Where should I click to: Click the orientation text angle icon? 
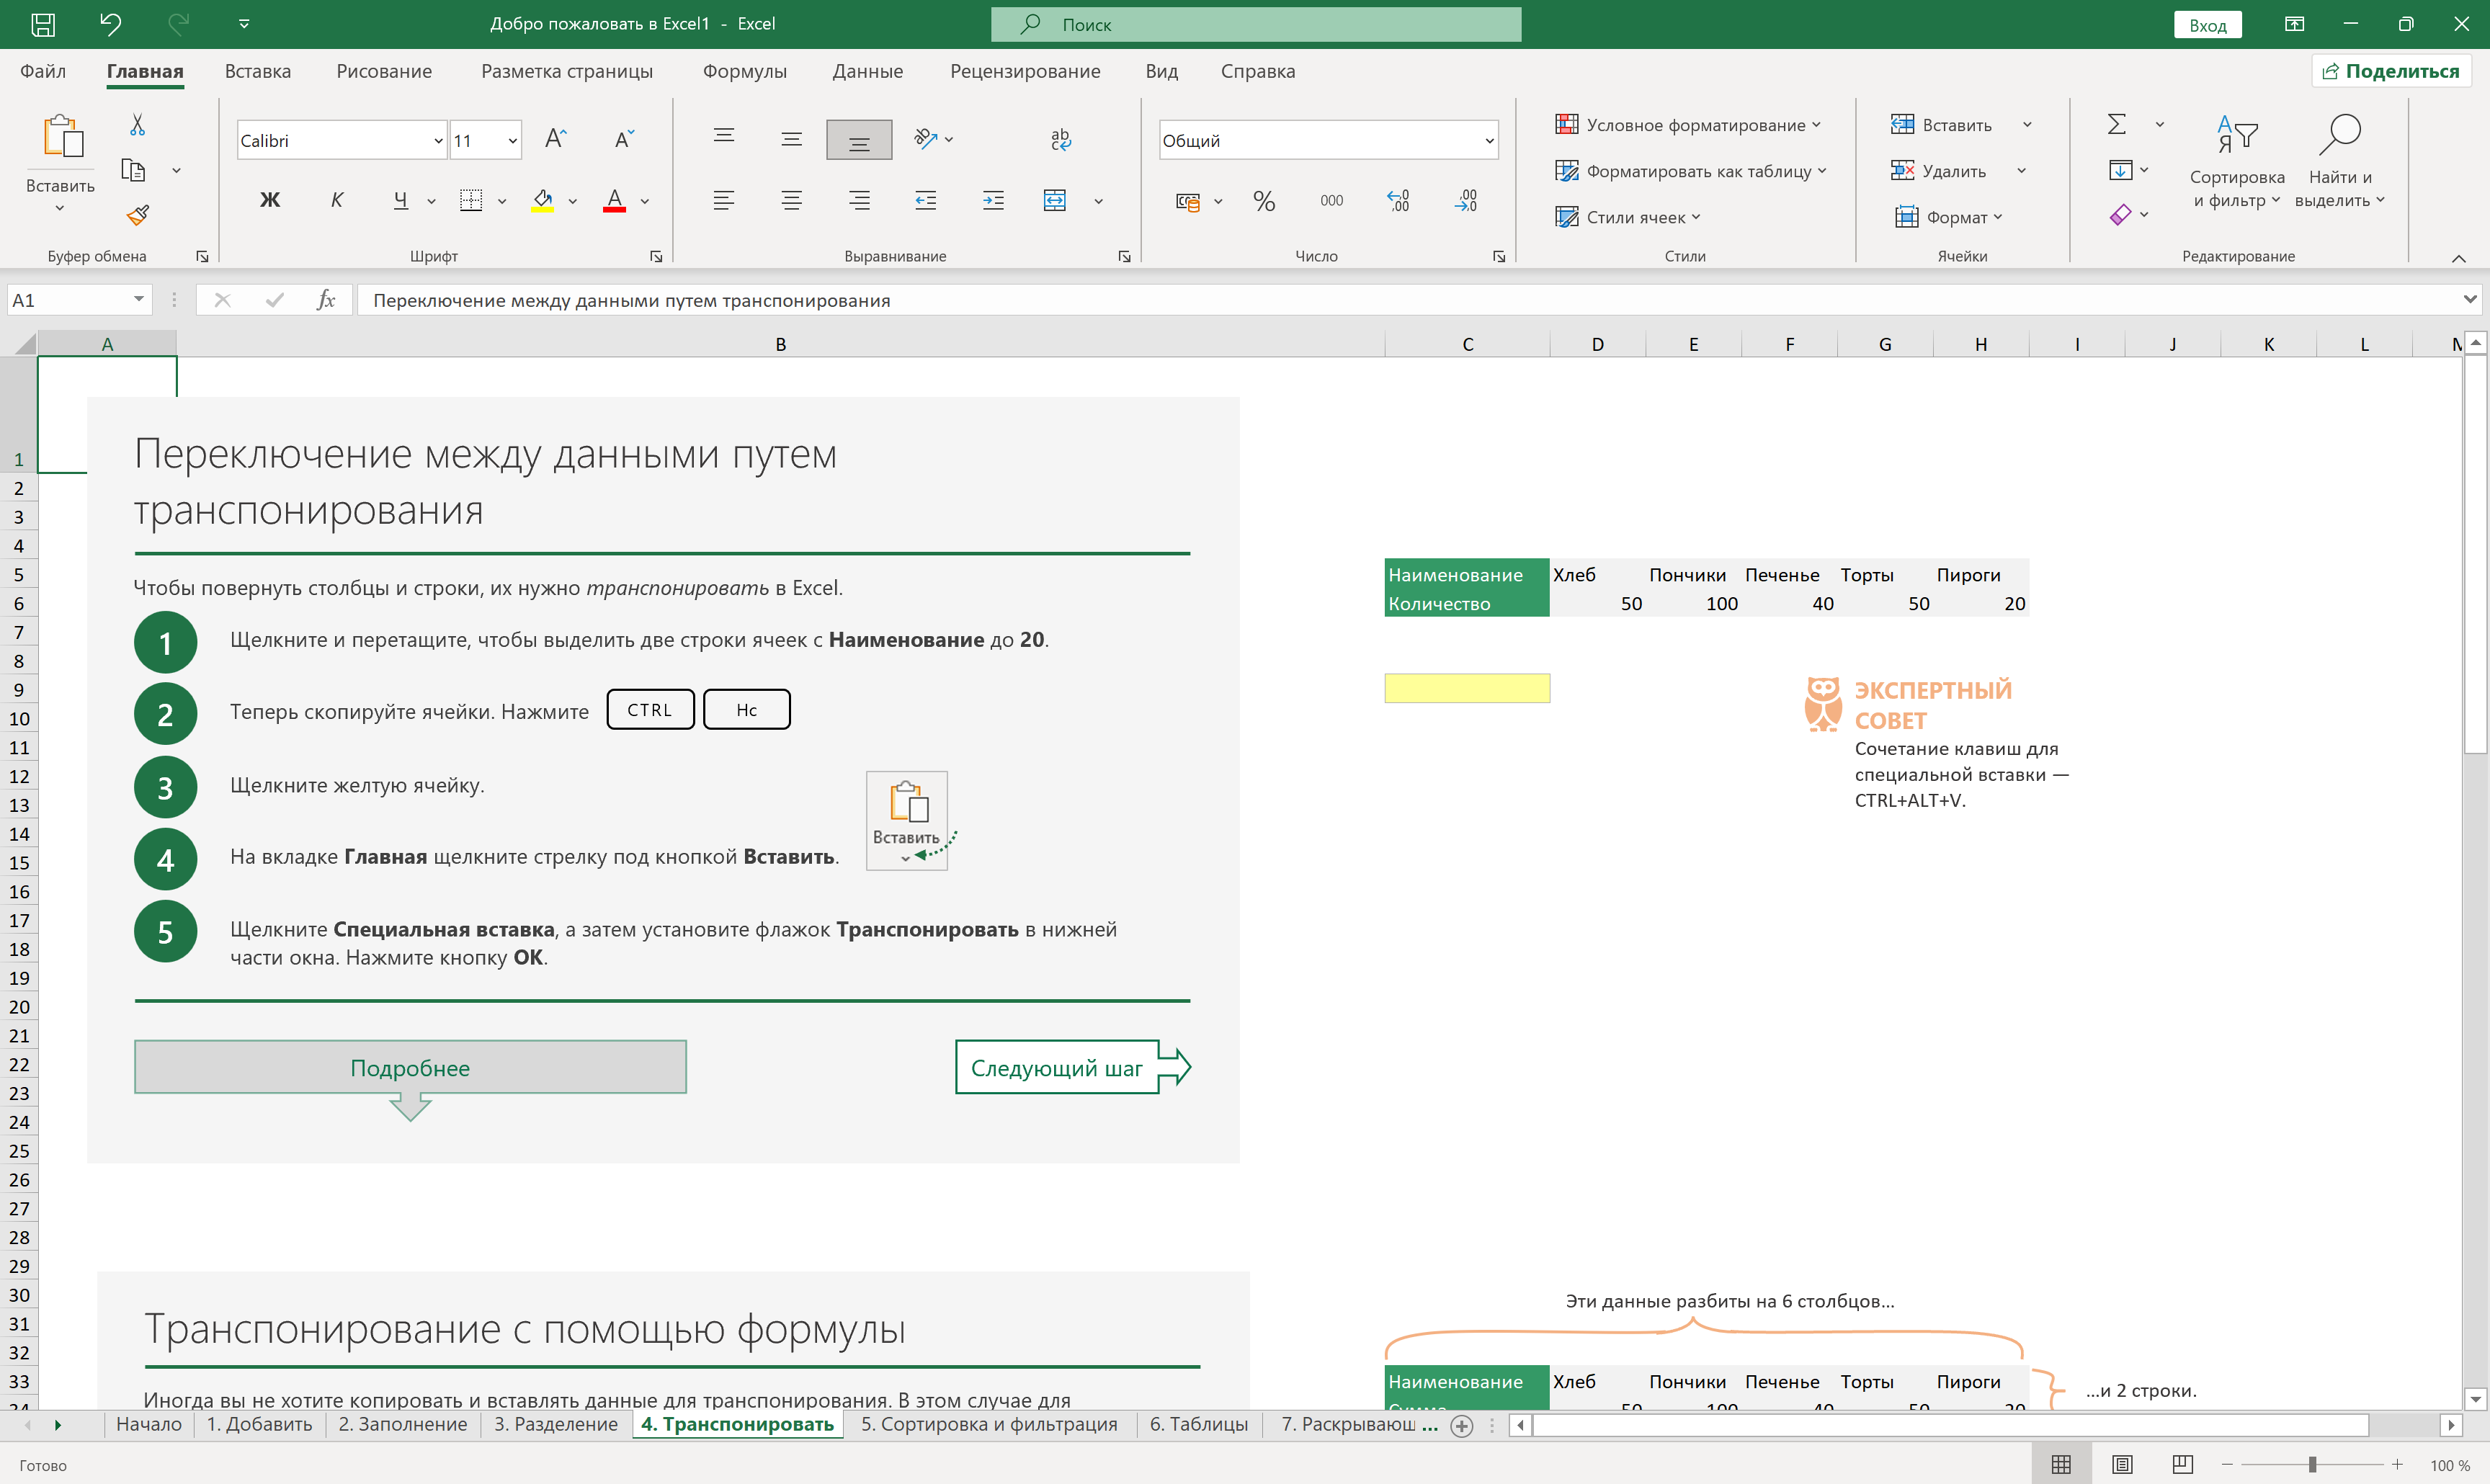(x=926, y=139)
